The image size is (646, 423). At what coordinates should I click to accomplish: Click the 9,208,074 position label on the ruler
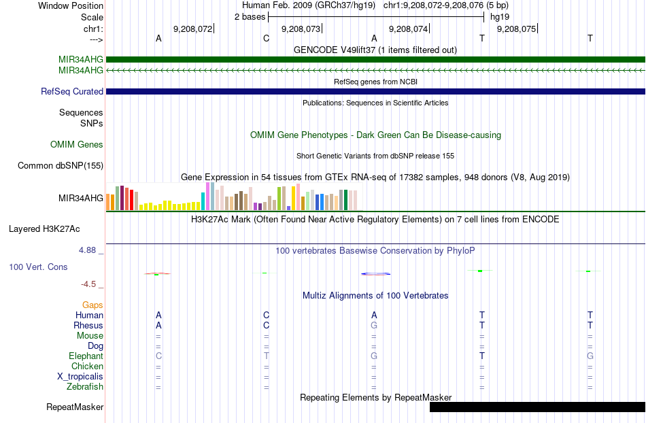point(408,29)
